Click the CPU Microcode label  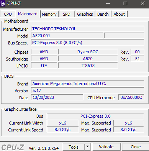[x=101, y=98]
